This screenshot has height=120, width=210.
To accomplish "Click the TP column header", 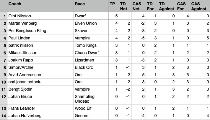I will click(113, 6).
